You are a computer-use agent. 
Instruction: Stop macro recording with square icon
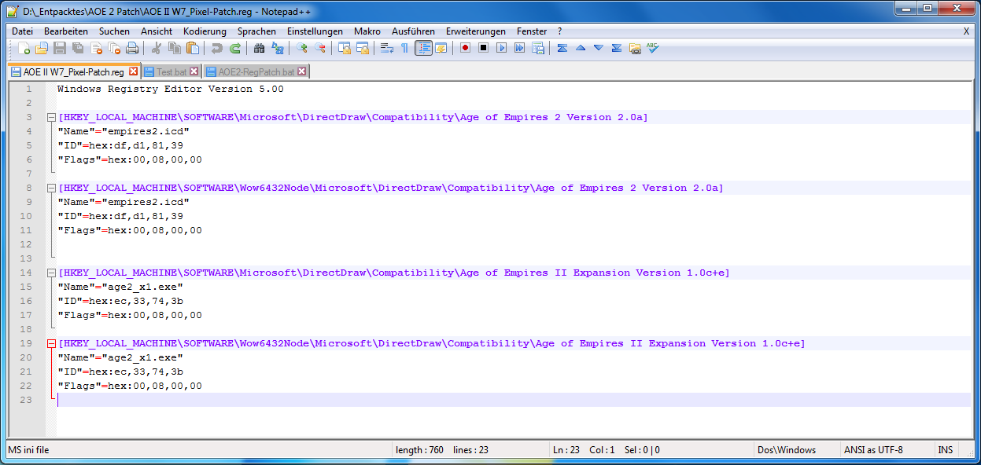tap(484, 48)
